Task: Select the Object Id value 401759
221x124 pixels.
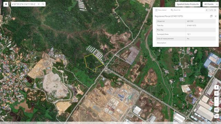Action: [190, 21]
